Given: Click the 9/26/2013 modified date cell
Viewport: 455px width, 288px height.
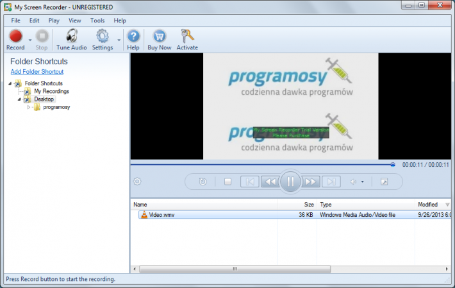Looking at the screenshot, I should tap(434, 215).
